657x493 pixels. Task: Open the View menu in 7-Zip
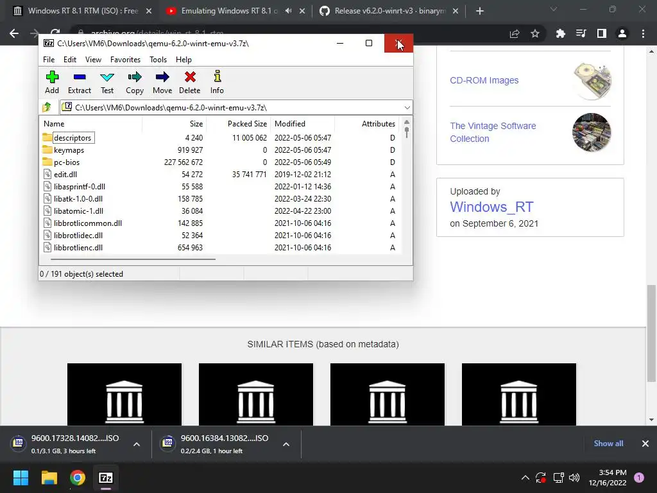pyautogui.click(x=93, y=60)
